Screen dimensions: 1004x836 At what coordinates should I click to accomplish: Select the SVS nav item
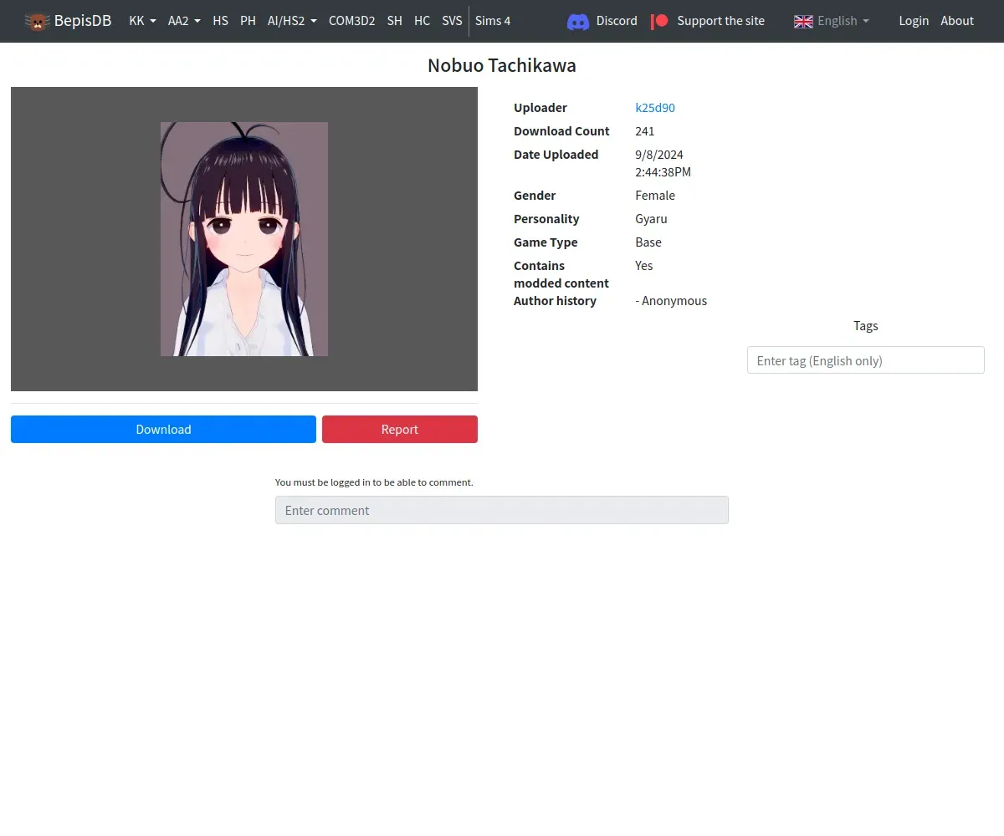click(x=452, y=21)
